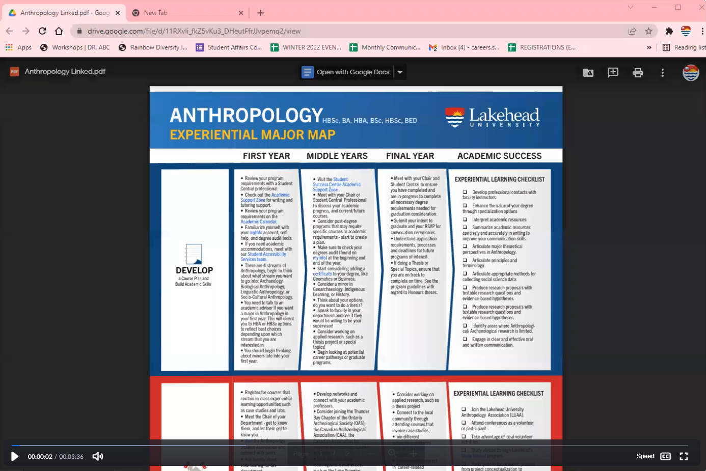Screen dimensions: 706x471
Task: Open the browser extensions puzzle icon
Action: (669, 31)
